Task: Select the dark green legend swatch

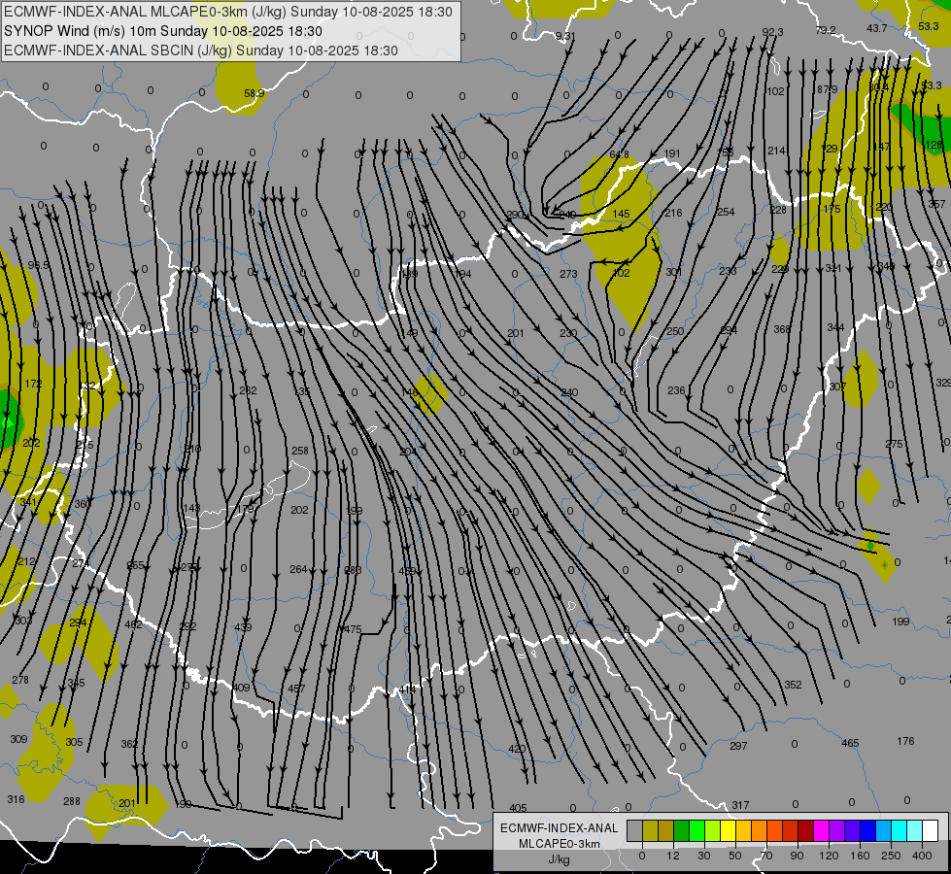Action: (681, 831)
